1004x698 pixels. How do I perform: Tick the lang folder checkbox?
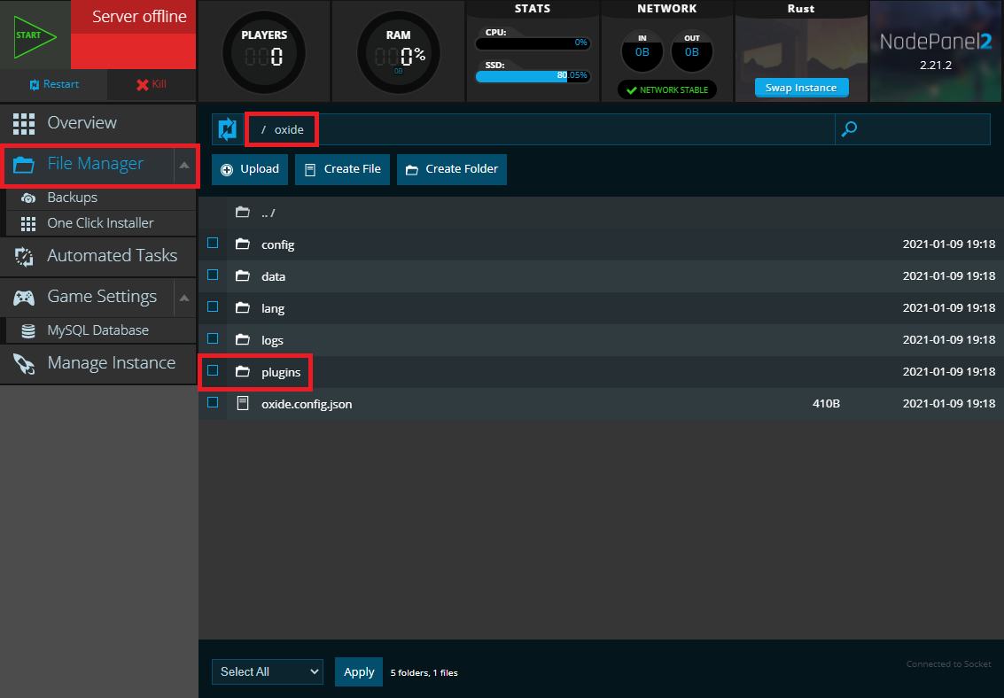point(213,307)
